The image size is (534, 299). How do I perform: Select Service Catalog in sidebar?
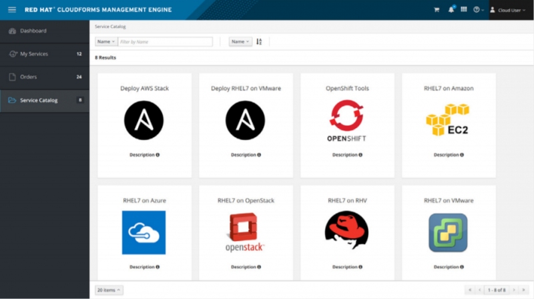[45, 100]
